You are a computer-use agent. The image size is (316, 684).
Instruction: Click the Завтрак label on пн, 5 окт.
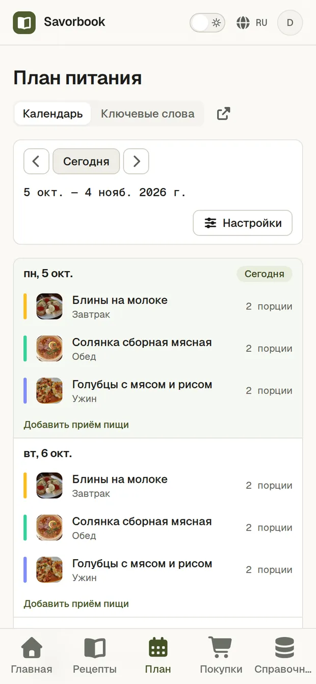(91, 314)
